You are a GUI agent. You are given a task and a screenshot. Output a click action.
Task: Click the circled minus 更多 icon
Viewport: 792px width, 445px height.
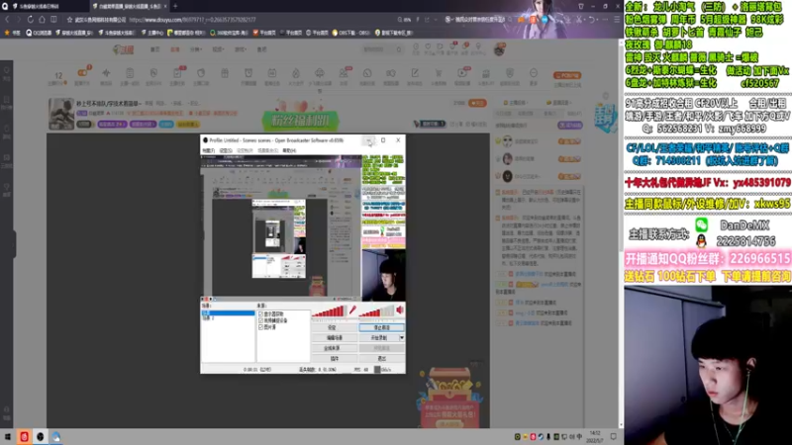[534, 73]
